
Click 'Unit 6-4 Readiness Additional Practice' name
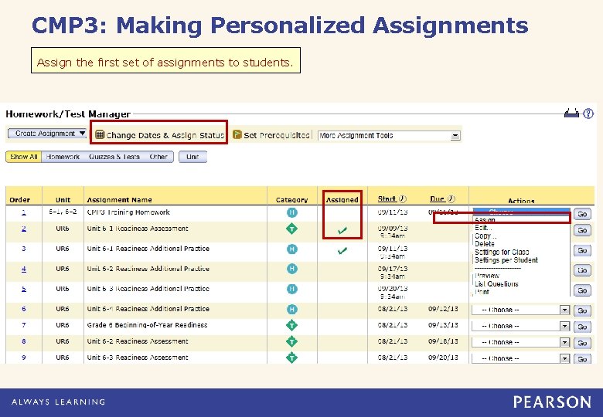148,309
